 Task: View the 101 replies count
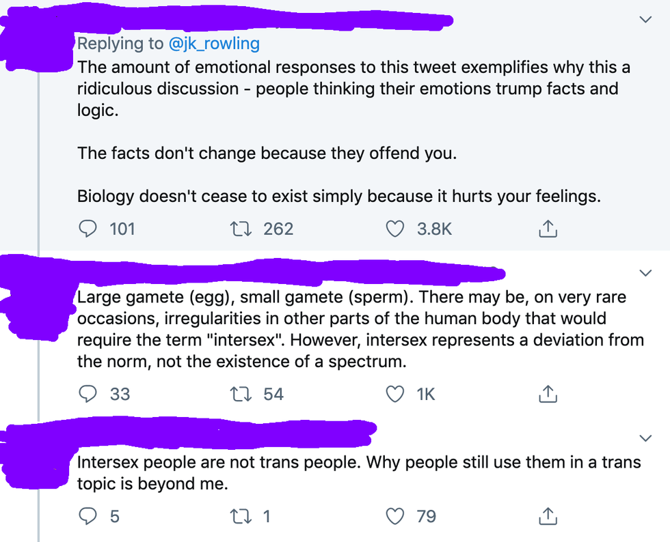click(122, 229)
